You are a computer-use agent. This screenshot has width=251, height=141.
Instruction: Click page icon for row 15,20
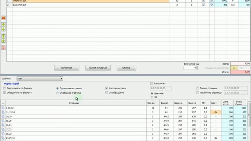pyautogui.click(x=3, y=121)
